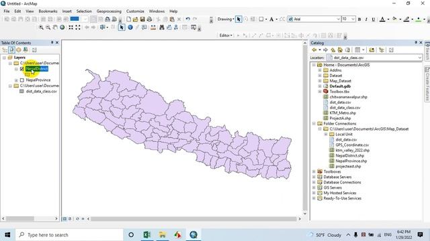Open the Selection menu
This screenshot has height=241, width=430.
pyautogui.click(x=84, y=11)
